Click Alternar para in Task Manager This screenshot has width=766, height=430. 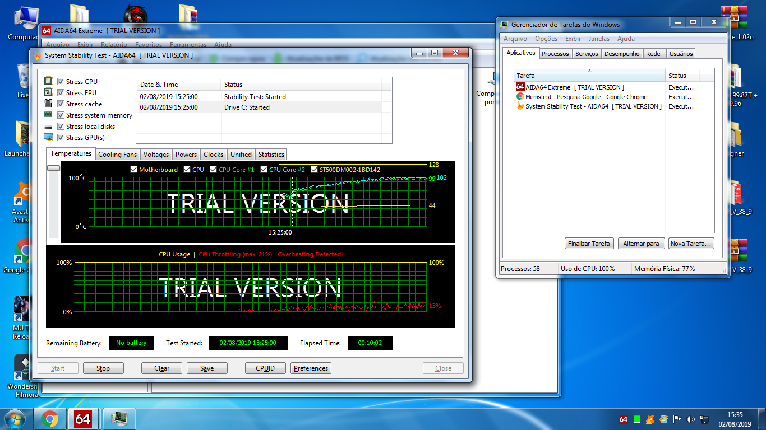642,244
